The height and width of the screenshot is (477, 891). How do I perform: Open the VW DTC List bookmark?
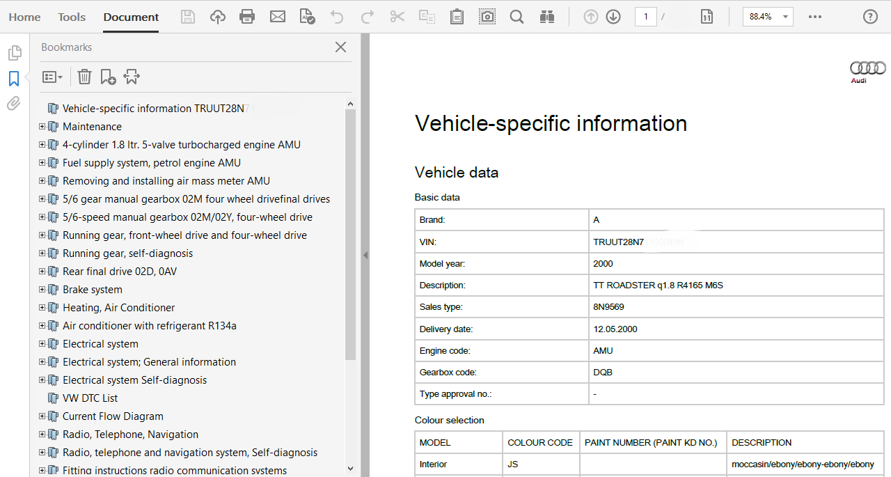(x=90, y=398)
